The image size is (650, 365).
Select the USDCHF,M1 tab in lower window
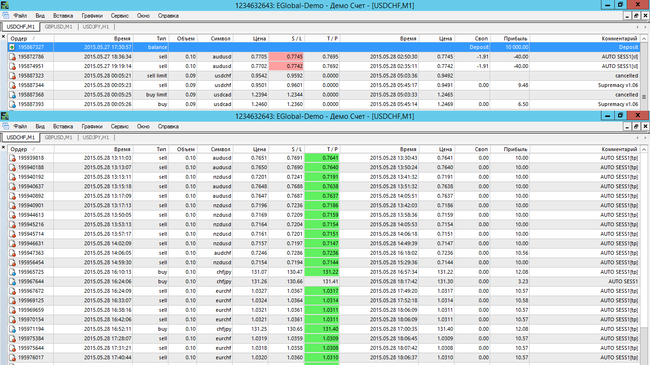pyautogui.click(x=20, y=137)
